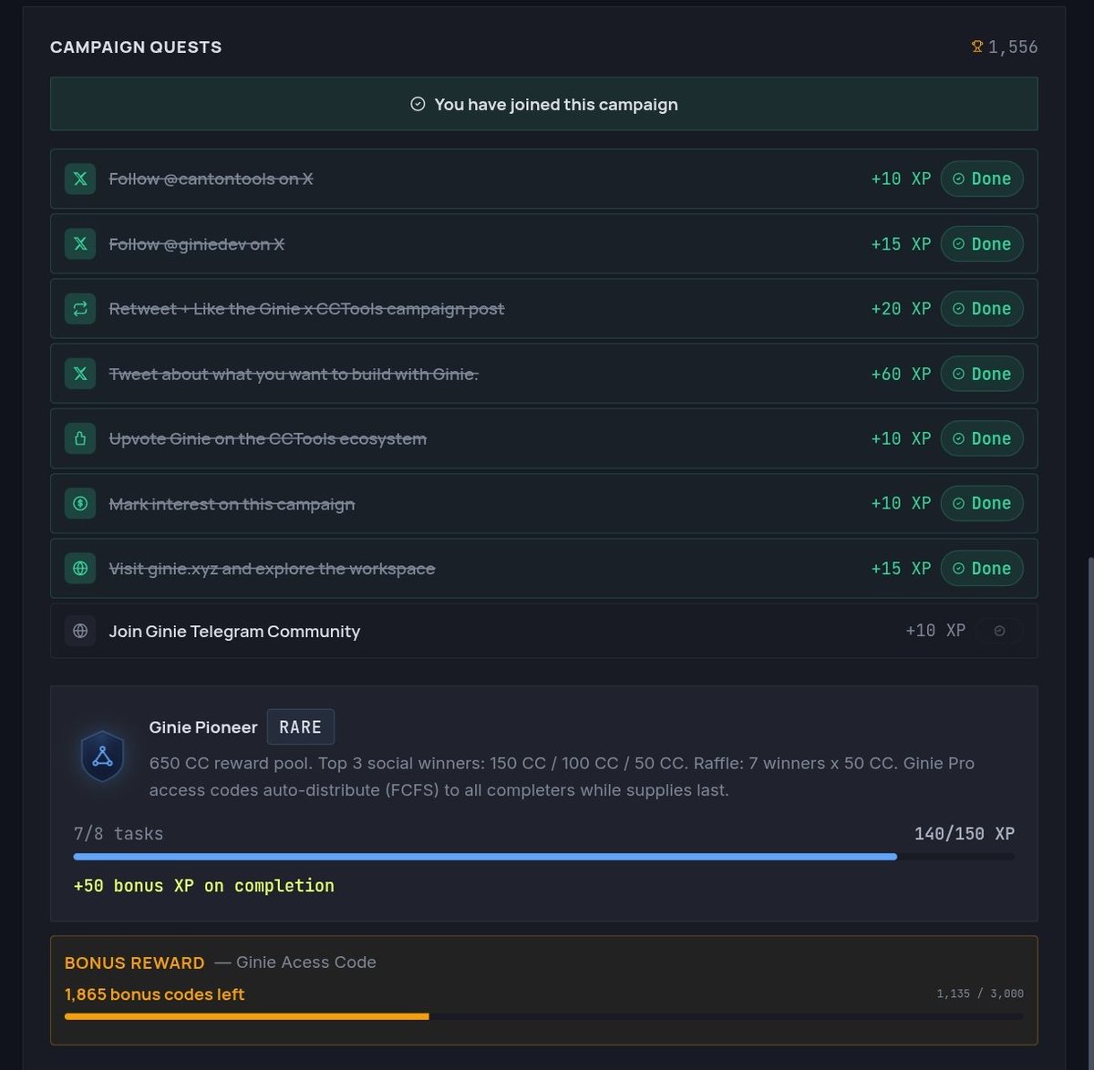Click the verify button on Join Ginie Telegram quest
The height and width of the screenshot is (1070, 1094).
999,631
